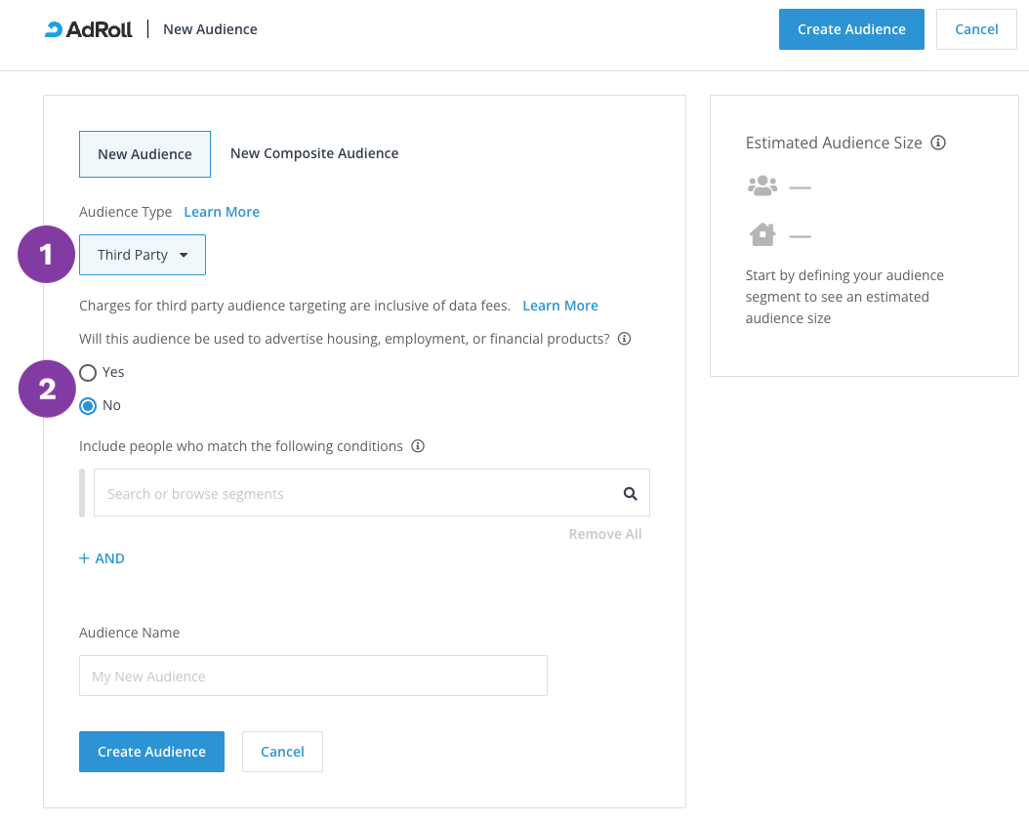Click the purple step 1 badge
The image size is (1029, 823).
[47, 255]
